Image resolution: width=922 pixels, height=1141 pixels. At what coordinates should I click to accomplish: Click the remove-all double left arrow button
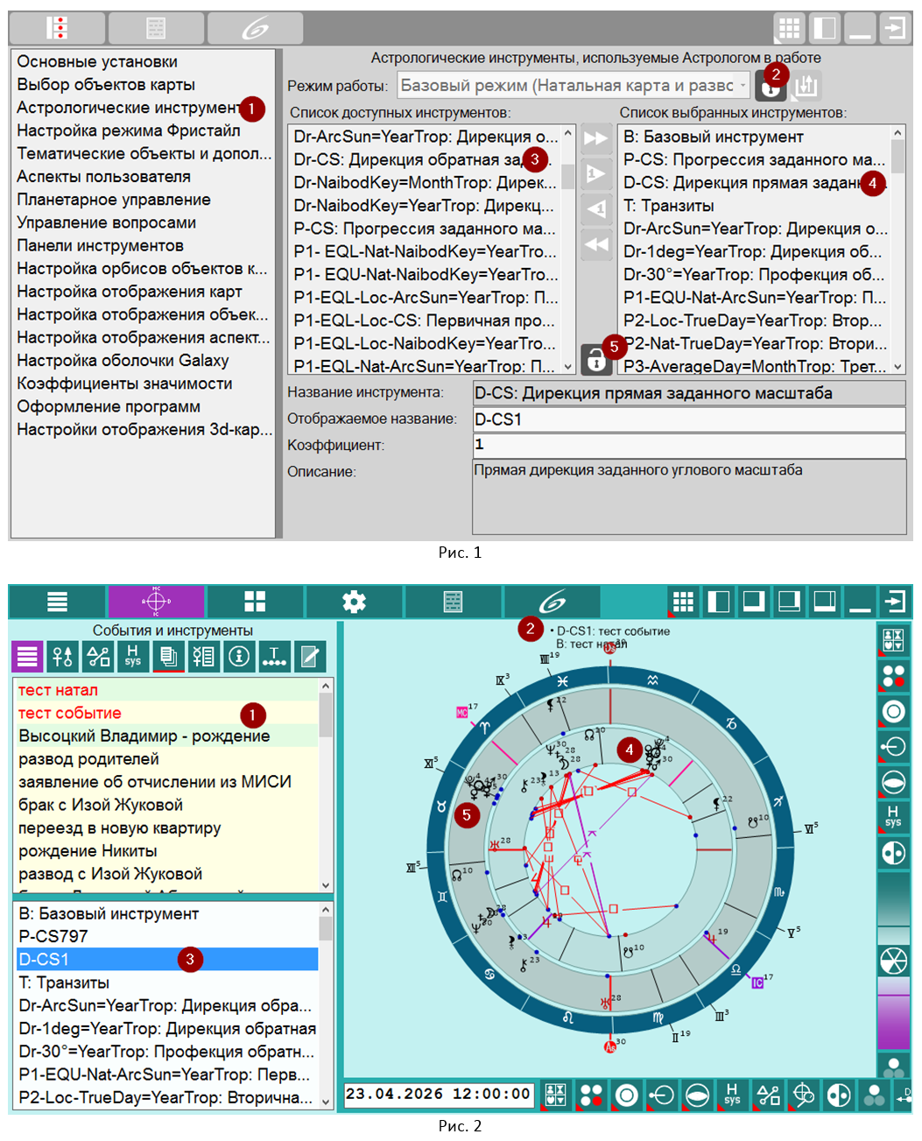596,244
